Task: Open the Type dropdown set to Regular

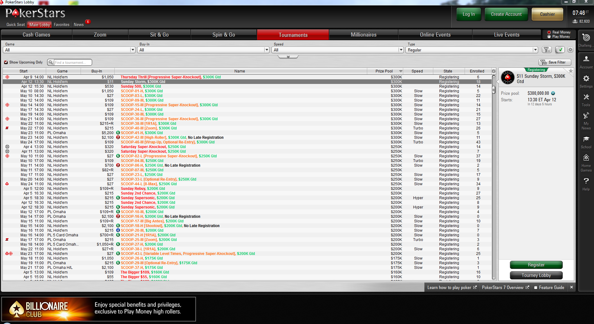Action: (x=472, y=50)
